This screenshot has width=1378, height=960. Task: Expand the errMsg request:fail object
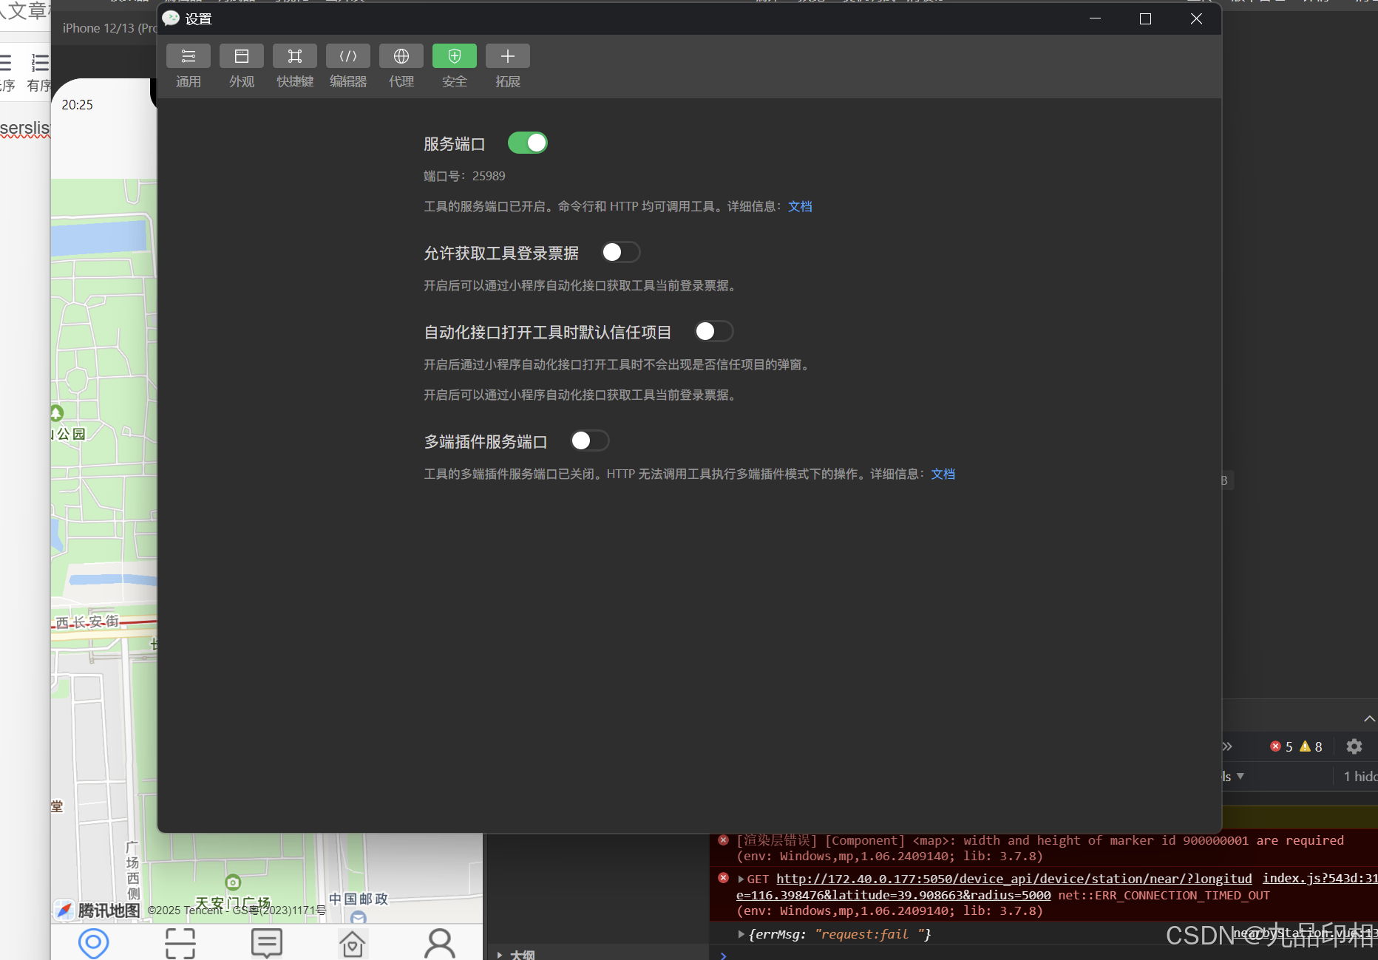point(741,934)
